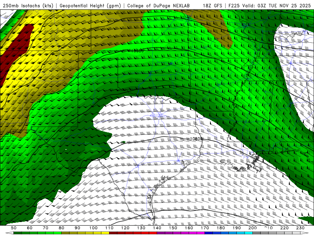Pick the brightest green swatch before olive
Image resolution: width=314 pixels, height=235 pixels.
point(57,233)
